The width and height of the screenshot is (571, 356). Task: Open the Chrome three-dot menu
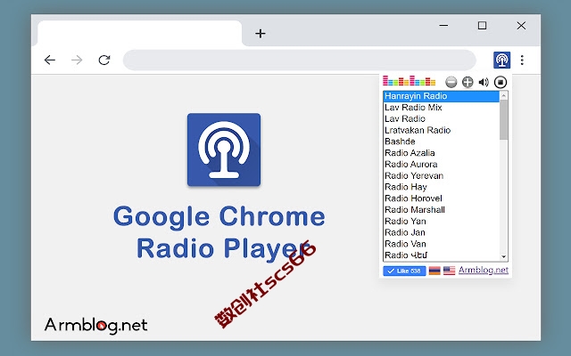(x=522, y=60)
